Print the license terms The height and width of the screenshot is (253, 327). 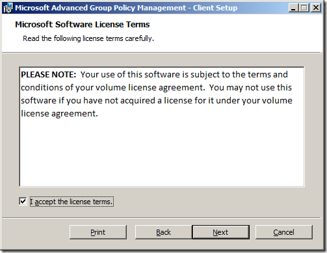tap(98, 232)
